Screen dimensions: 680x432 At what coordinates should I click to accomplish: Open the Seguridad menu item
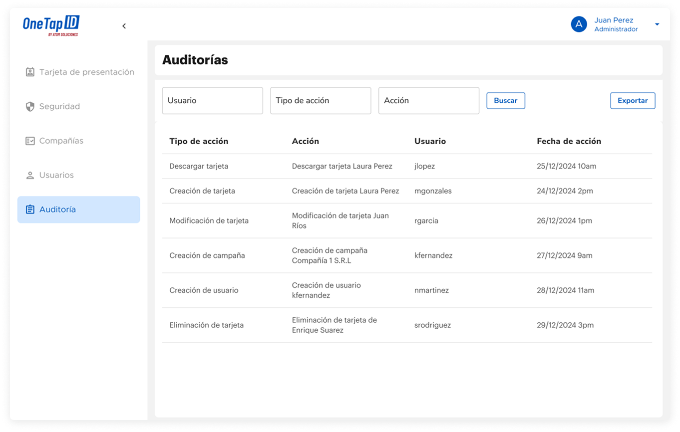(59, 106)
